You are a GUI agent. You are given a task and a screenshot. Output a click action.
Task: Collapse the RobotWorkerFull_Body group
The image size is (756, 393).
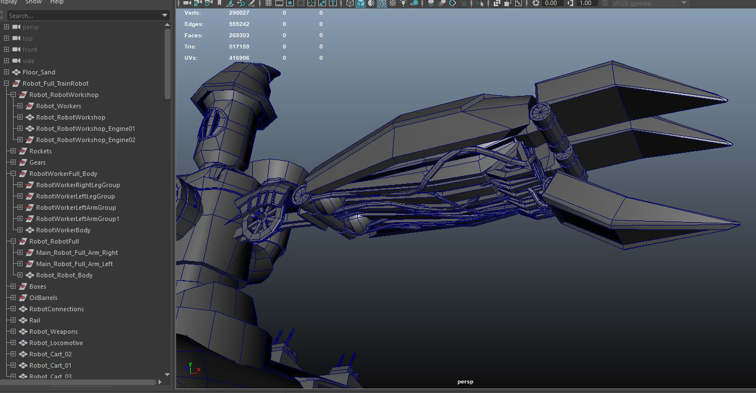(x=13, y=174)
